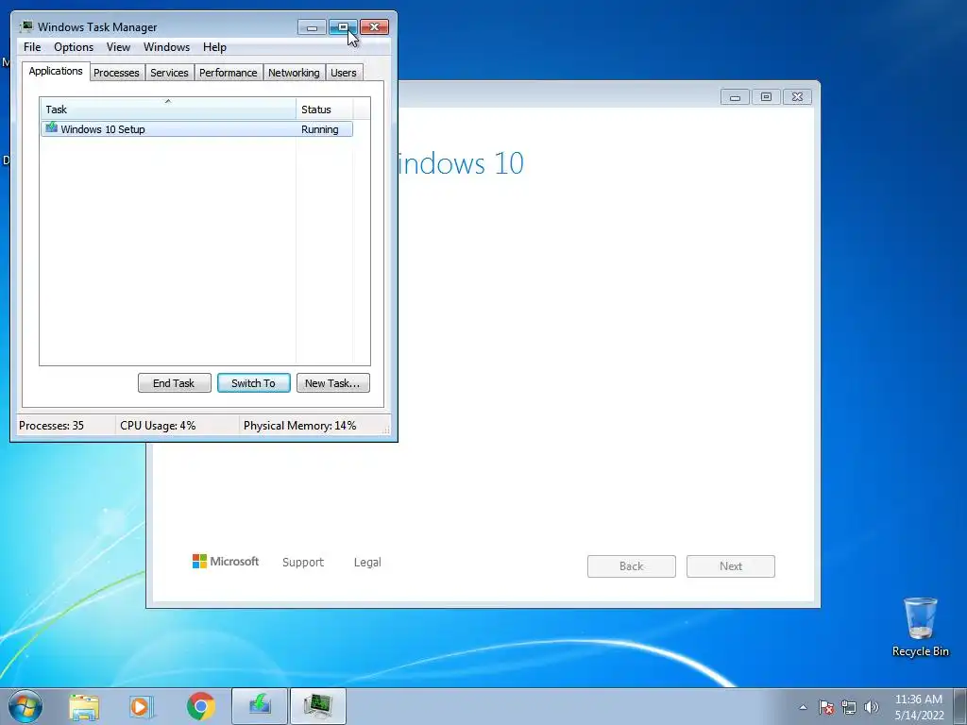Open the Help menu in Task Manager
Image resolution: width=967 pixels, height=725 pixels.
[214, 47]
